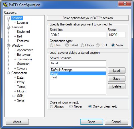Image resolution: width=134 pixels, height=129 pixels.
Task: Open the Telnet category in tree
Action: 21,87
